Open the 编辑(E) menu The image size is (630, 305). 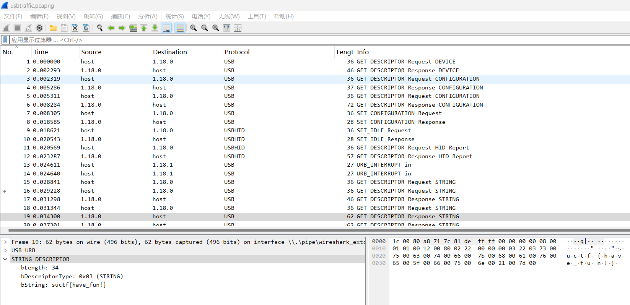39,16
